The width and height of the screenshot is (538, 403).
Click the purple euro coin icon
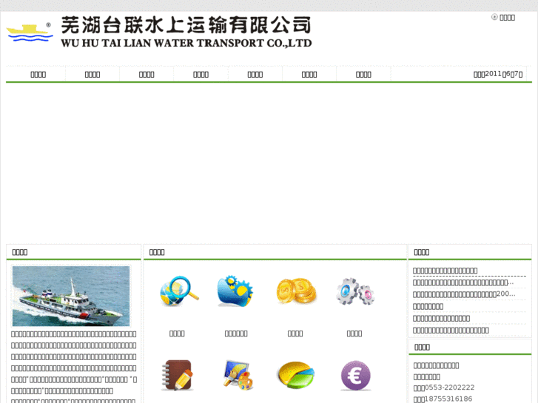tap(355, 376)
